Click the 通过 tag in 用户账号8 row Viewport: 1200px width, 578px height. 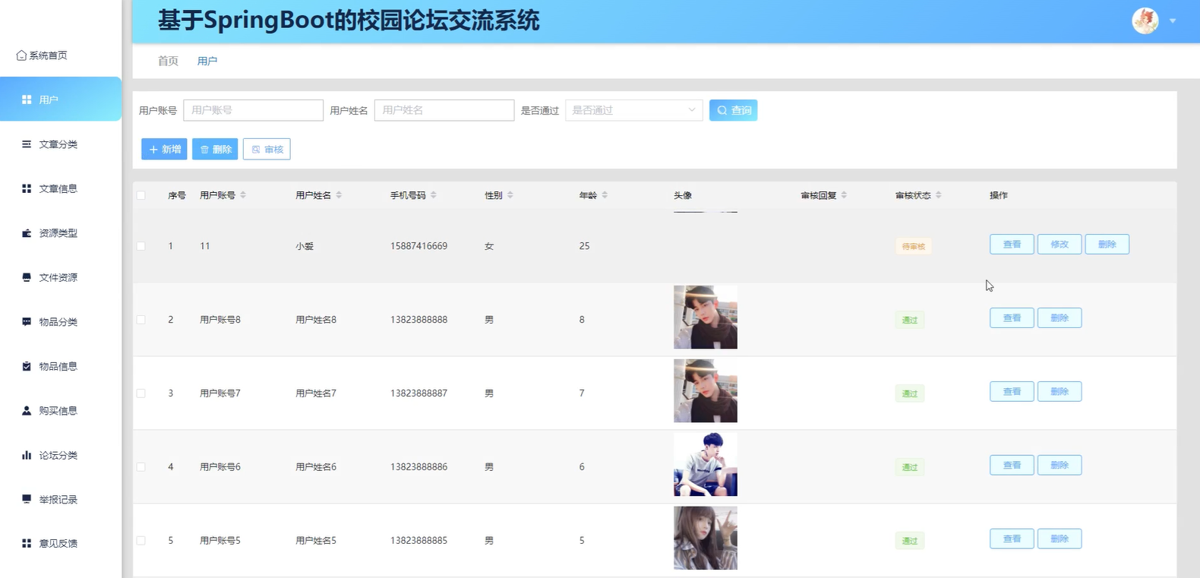coord(910,320)
